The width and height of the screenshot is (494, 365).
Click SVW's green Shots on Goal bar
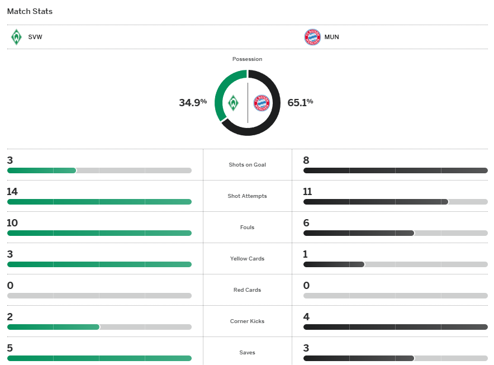pyautogui.click(x=42, y=170)
